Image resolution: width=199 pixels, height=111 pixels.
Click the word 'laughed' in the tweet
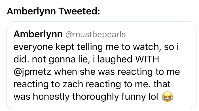coord(115,60)
